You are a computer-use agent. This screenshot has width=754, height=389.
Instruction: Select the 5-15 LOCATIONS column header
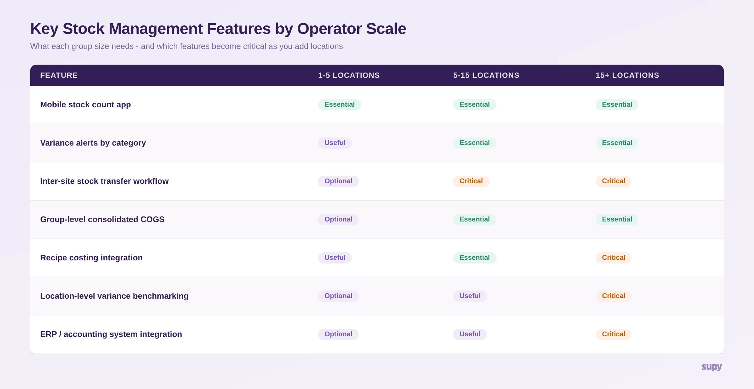coord(486,75)
